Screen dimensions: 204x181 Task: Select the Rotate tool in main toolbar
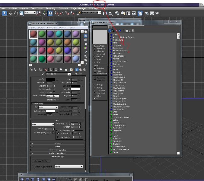16,13
